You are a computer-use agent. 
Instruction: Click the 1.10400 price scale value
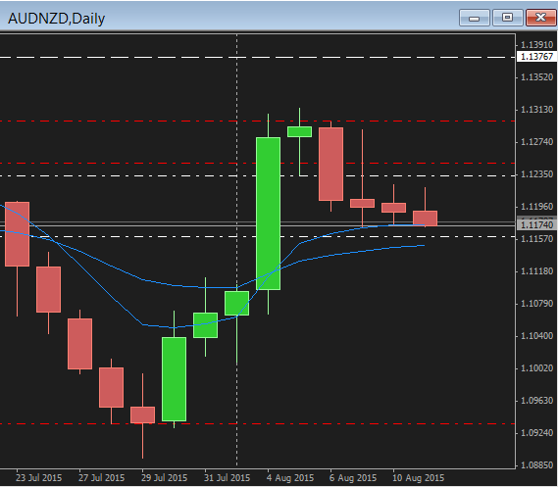[x=536, y=336]
